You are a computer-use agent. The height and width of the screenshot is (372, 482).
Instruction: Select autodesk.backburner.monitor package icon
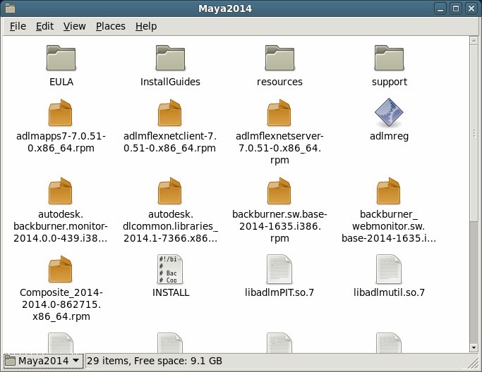tap(60, 191)
